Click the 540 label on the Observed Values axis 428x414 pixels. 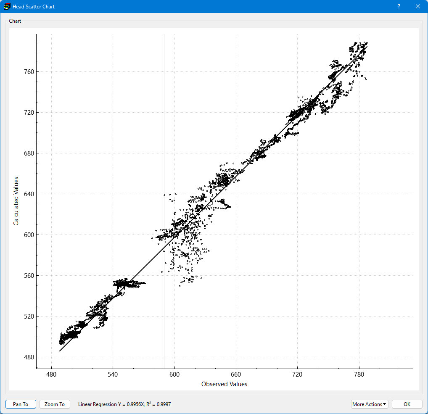113,374
